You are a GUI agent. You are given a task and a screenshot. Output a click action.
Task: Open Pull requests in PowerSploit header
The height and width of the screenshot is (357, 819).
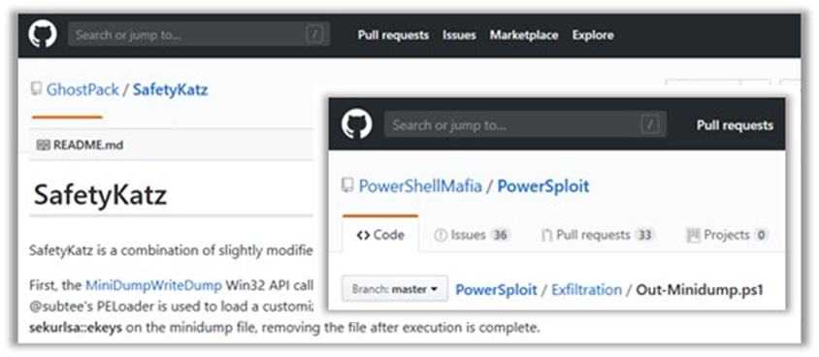(x=735, y=125)
